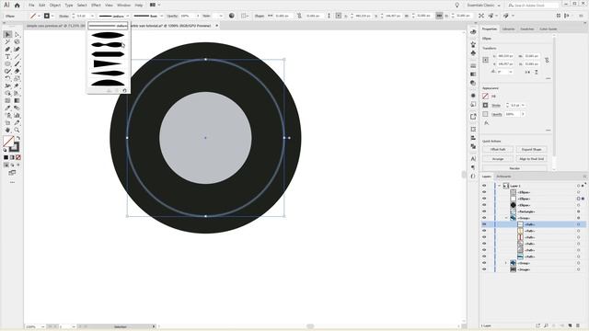Click the Arrange button
Image resolution: width=589 pixels, height=331 pixels.
498,159
